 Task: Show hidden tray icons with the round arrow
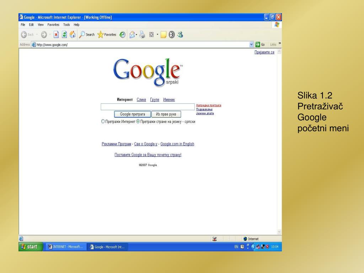[x=253, y=247]
